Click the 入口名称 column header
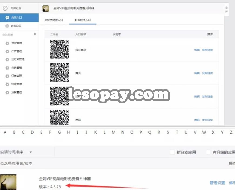Screen dimensions: 235x190 click(x=81, y=34)
